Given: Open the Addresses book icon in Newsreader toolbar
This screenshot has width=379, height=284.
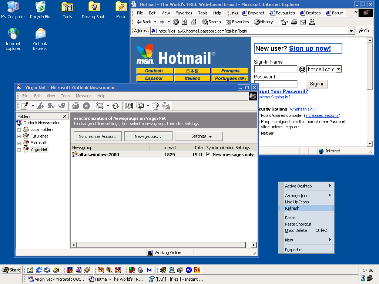Looking at the screenshot, I should coord(129,106).
